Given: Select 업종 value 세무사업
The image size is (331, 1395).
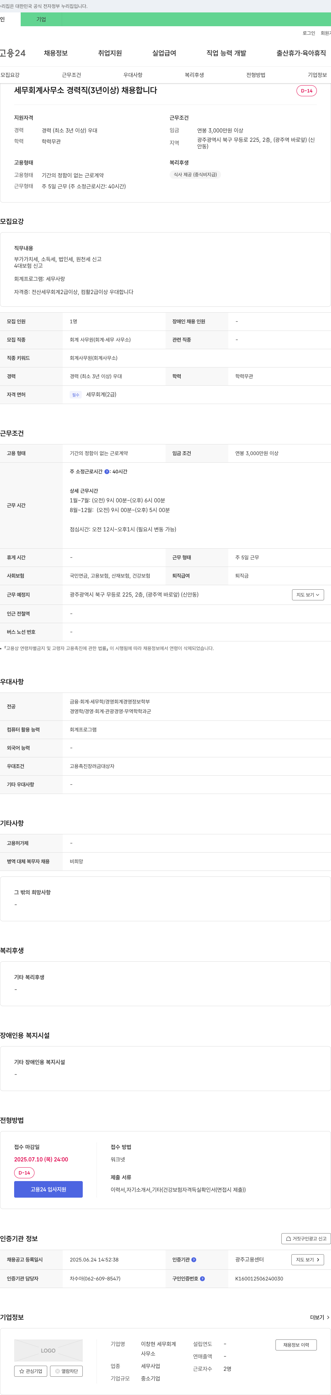Looking at the screenshot, I should (150, 1366).
